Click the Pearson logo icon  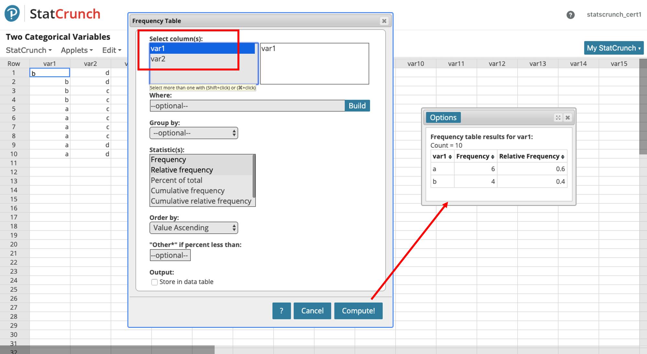(12, 14)
